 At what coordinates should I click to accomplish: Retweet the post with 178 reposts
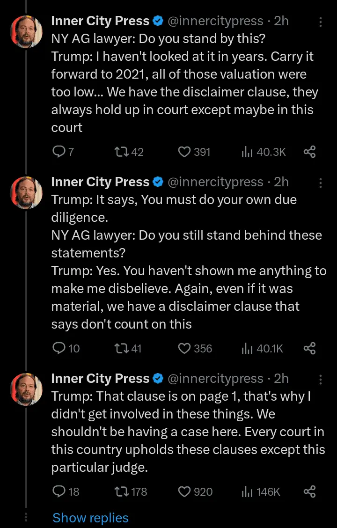[x=122, y=491]
